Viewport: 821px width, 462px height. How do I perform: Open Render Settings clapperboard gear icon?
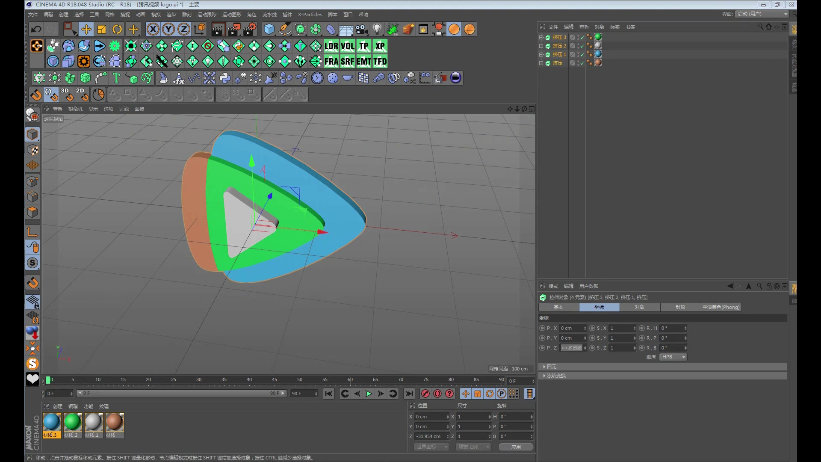(250, 29)
